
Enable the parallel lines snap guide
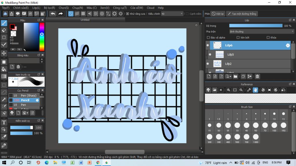tap(77, 14)
